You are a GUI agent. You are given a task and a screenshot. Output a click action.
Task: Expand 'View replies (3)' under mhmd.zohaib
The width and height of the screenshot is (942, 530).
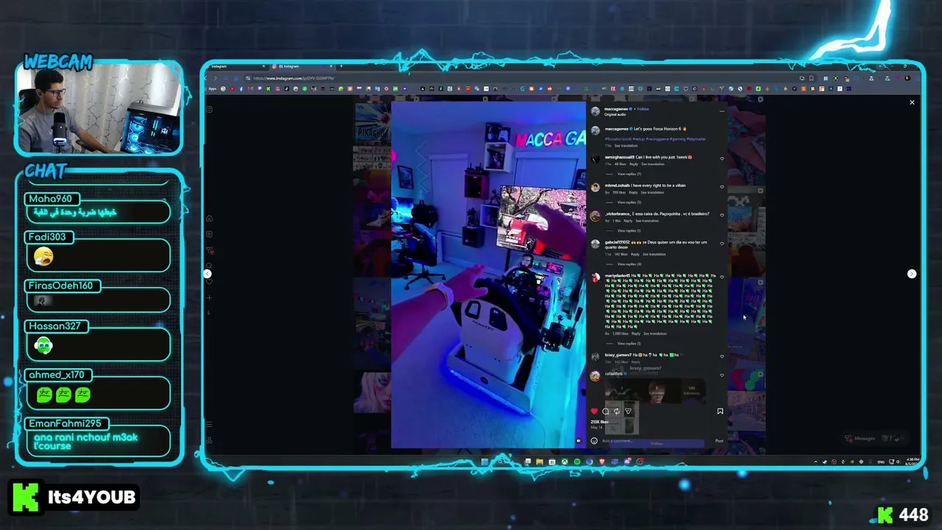coord(628,202)
